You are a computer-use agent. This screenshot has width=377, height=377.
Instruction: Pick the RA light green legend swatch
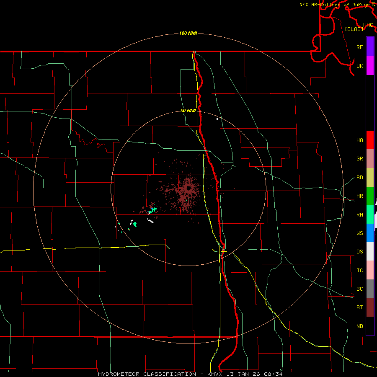click(x=370, y=214)
